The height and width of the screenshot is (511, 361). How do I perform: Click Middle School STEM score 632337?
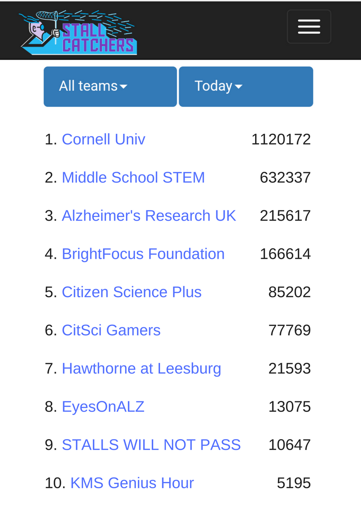[x=285, y=177]
